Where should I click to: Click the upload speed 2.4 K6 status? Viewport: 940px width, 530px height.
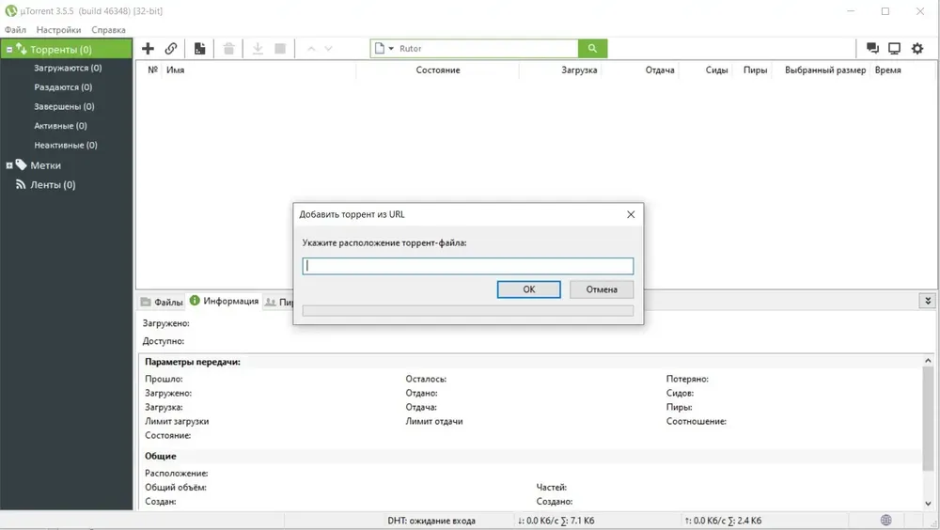point(723,521)
